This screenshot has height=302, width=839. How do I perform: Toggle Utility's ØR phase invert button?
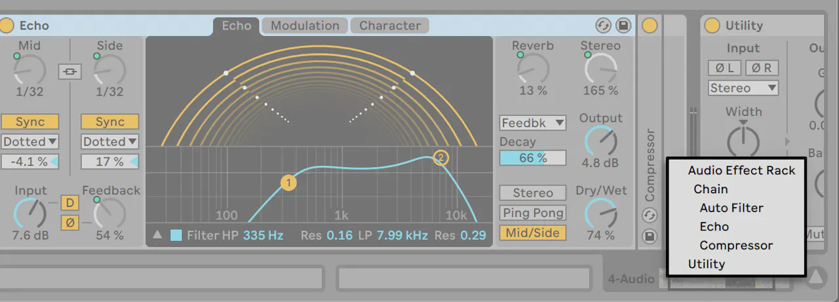pyautogui.click(x=762, y=68)
